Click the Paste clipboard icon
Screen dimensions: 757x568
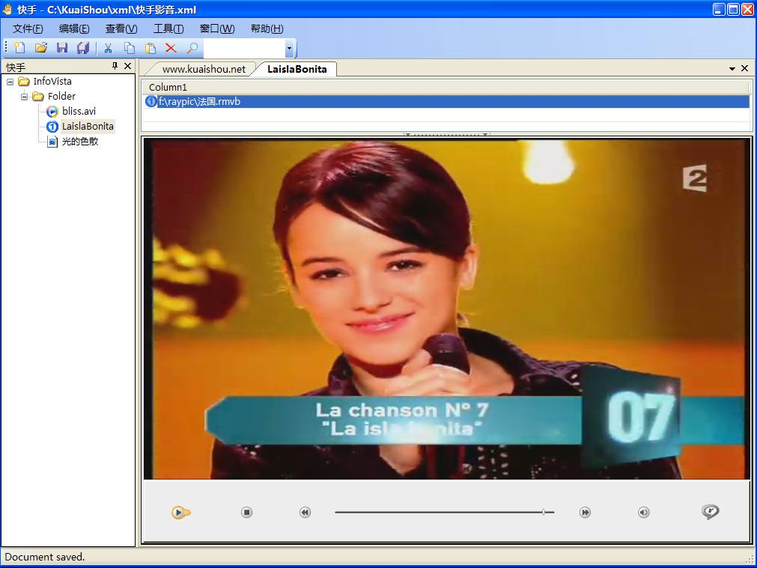point(151,48)
